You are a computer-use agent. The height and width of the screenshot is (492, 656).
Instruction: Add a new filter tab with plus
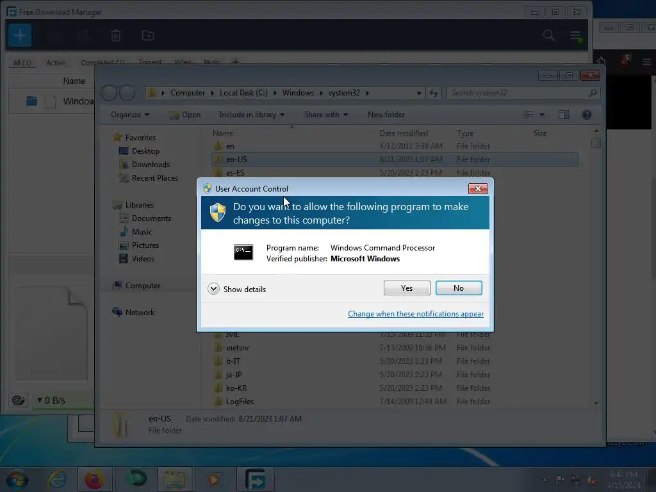click(236, 62)
